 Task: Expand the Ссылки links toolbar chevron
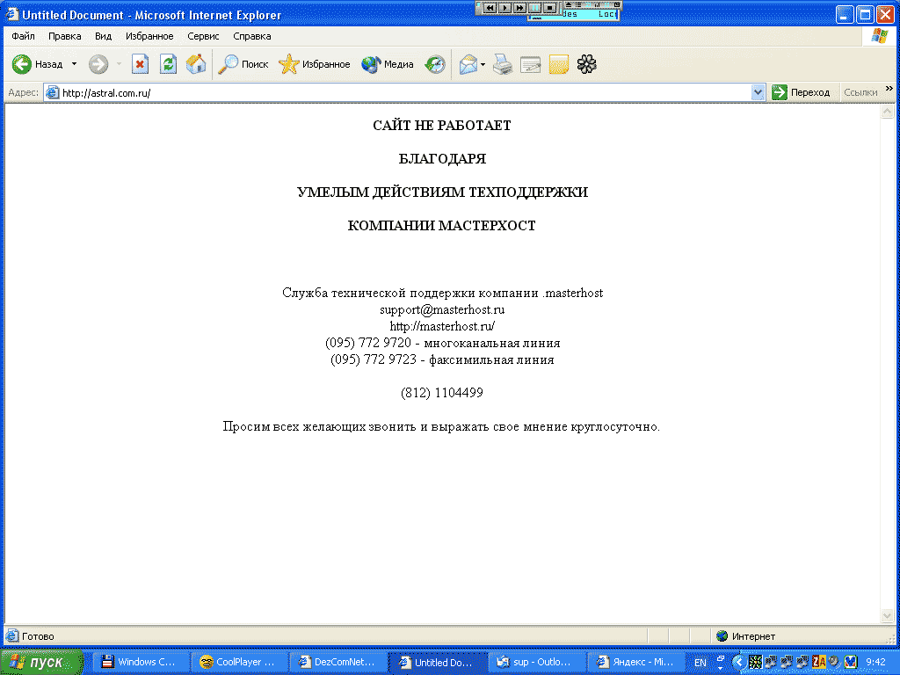[889, 89]
